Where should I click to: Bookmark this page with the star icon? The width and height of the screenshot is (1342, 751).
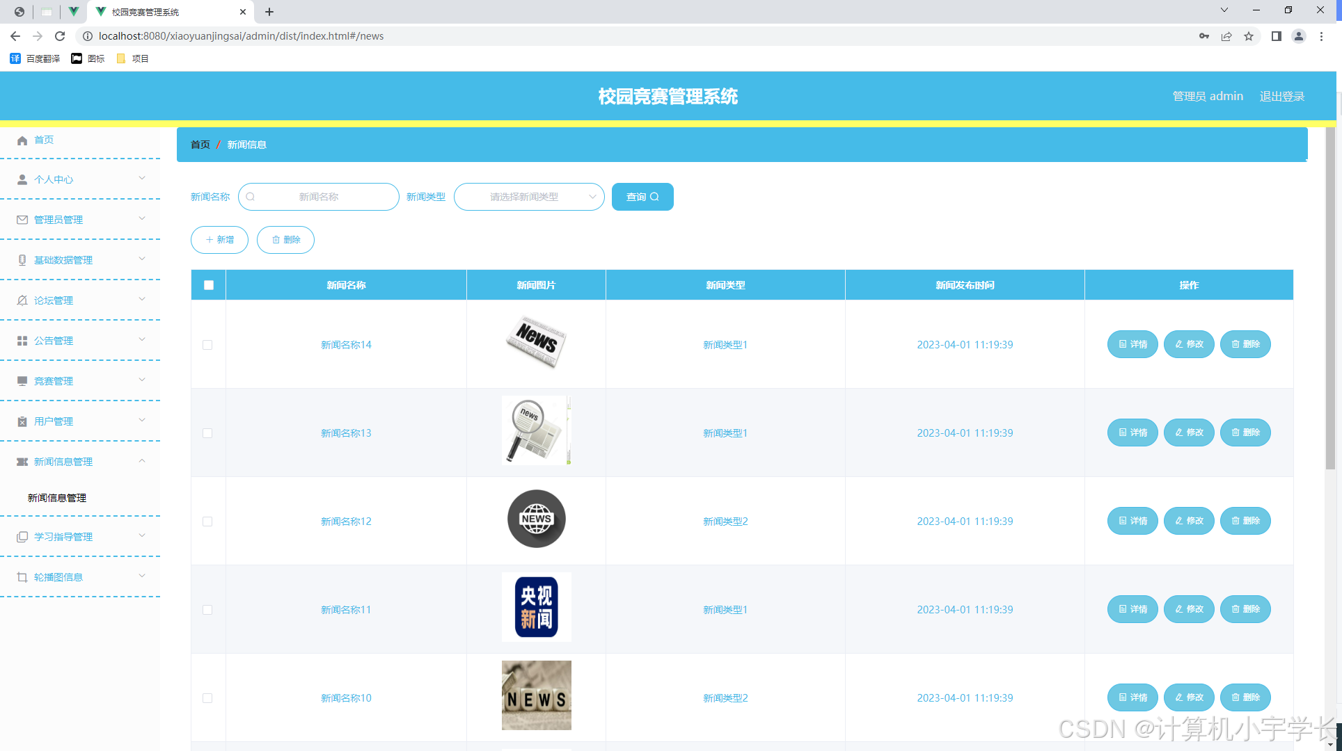[x=1249, y=36]
